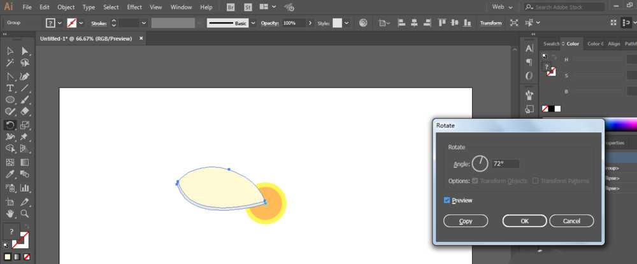Choose the Ellipse shape tool
Image resolution: width=637 pixels, height=264 pixels.
coord(10,100)
